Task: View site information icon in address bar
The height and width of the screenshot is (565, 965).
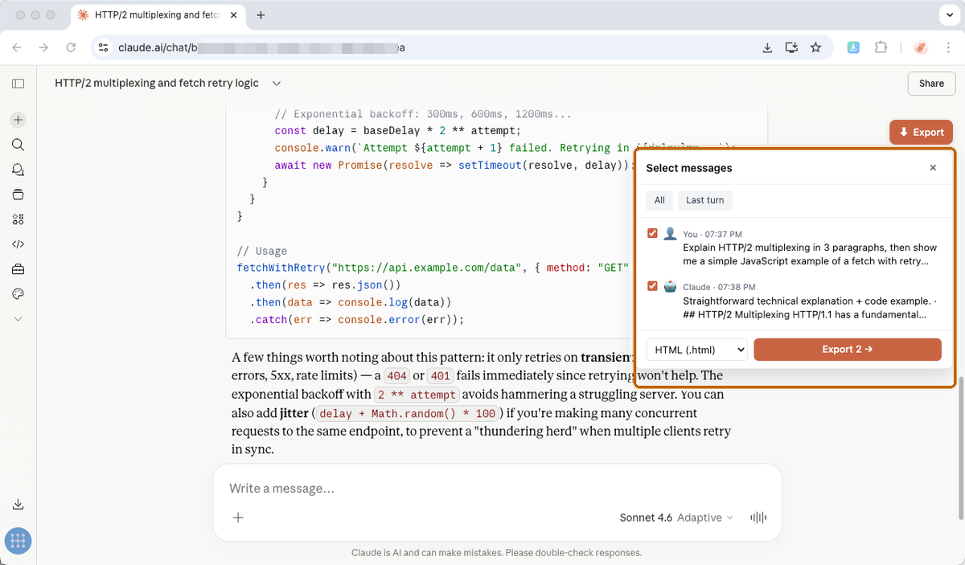Action: 103,47
